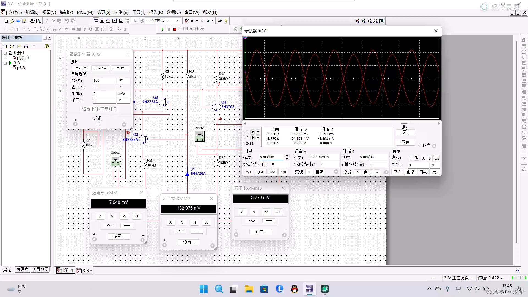The width and height of the screenshot is (528, 297).
Task: Open the 仿真(S) simulate menu
Action: click(x=103, y=12)
